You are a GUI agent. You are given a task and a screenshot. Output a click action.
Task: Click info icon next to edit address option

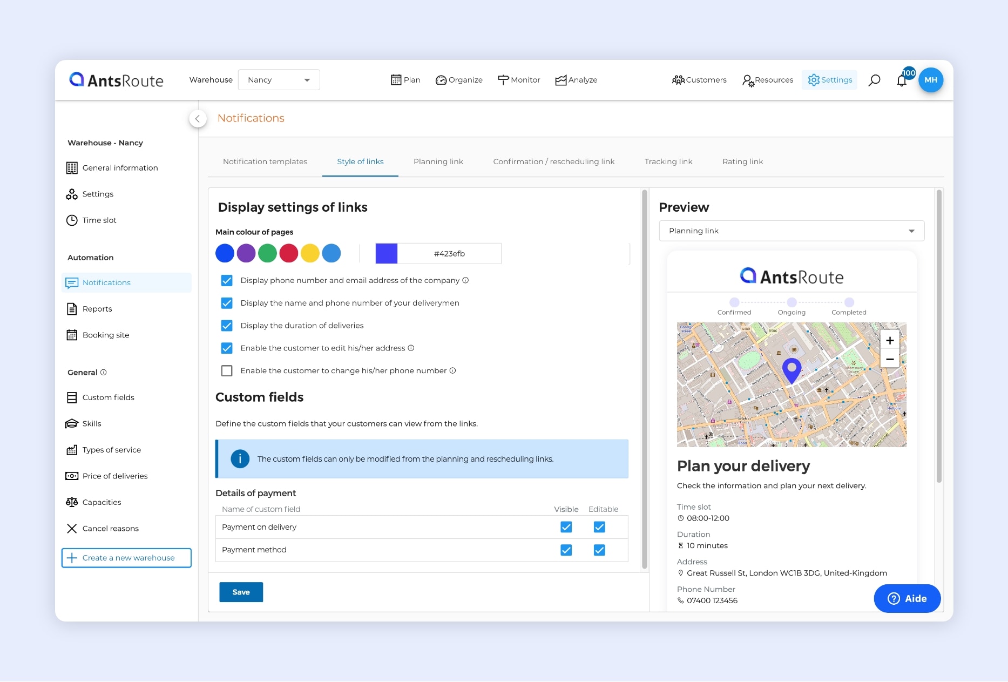[411, 348]
